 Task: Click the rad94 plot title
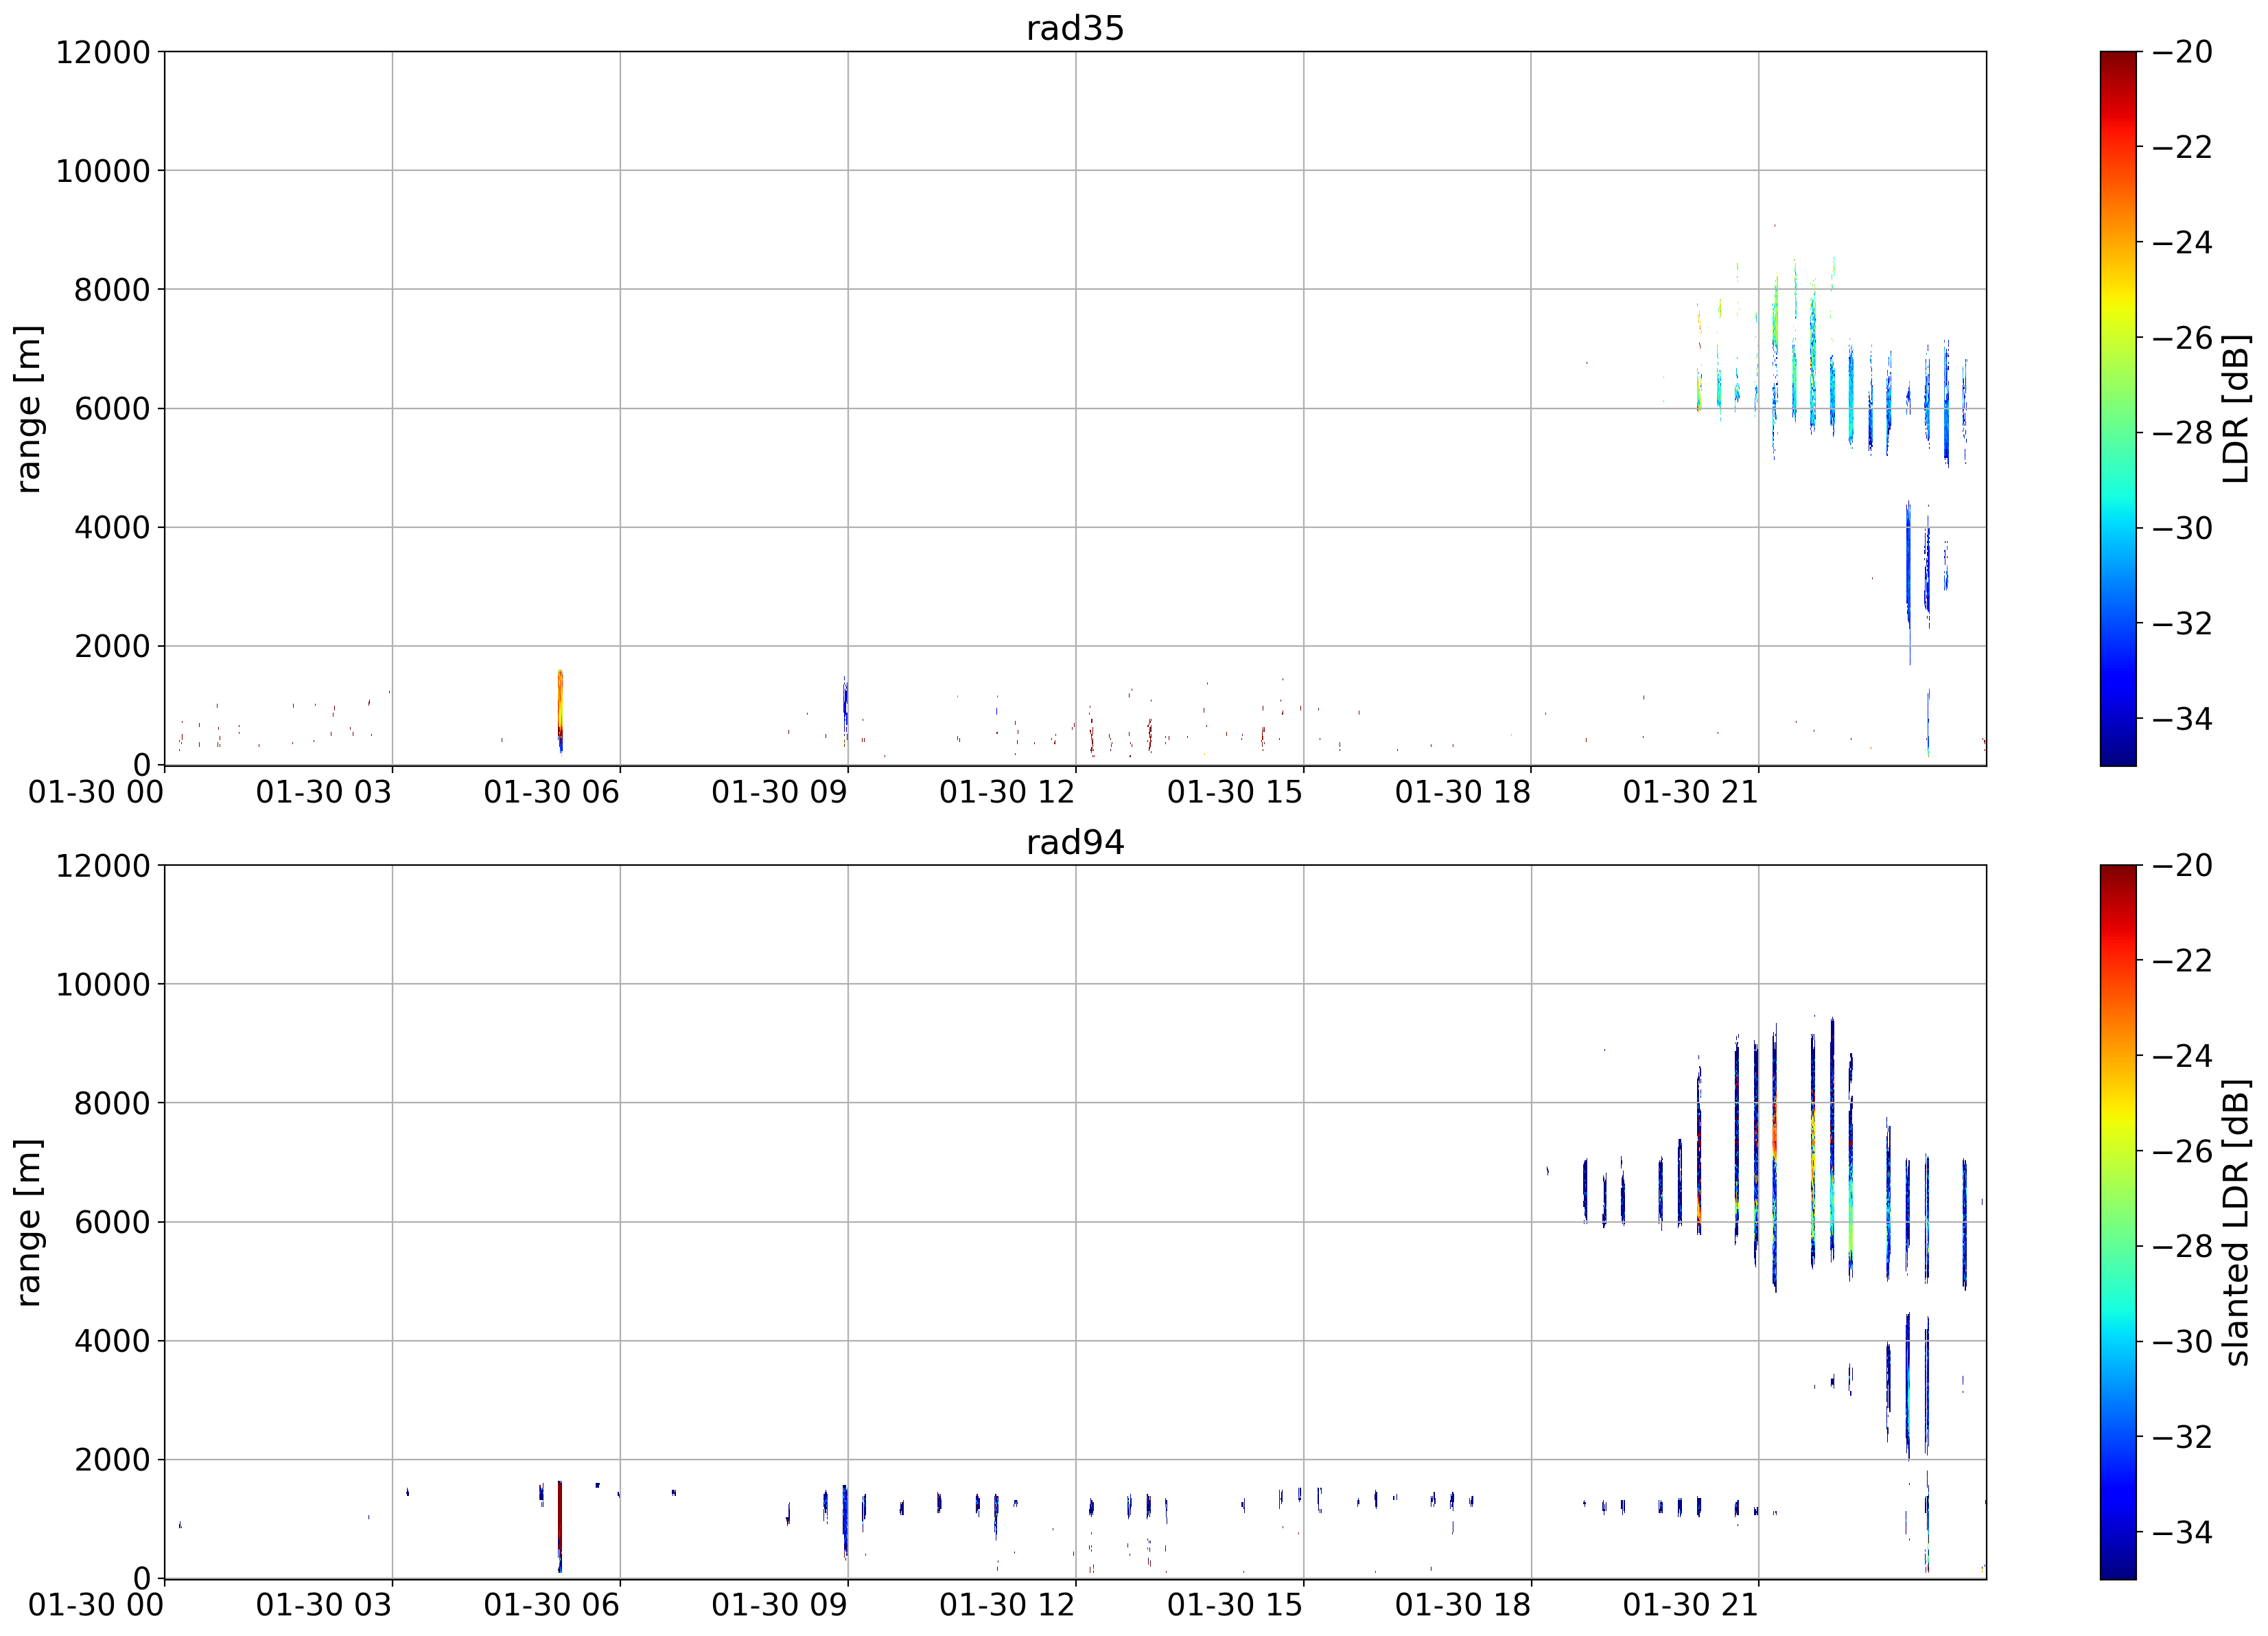click(x=1075, y=842)
